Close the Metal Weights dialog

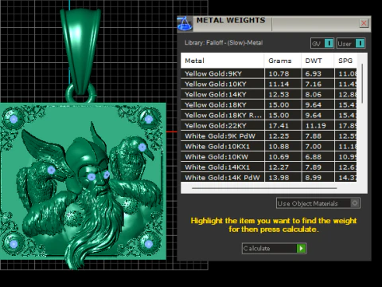(x=364, y=23)
